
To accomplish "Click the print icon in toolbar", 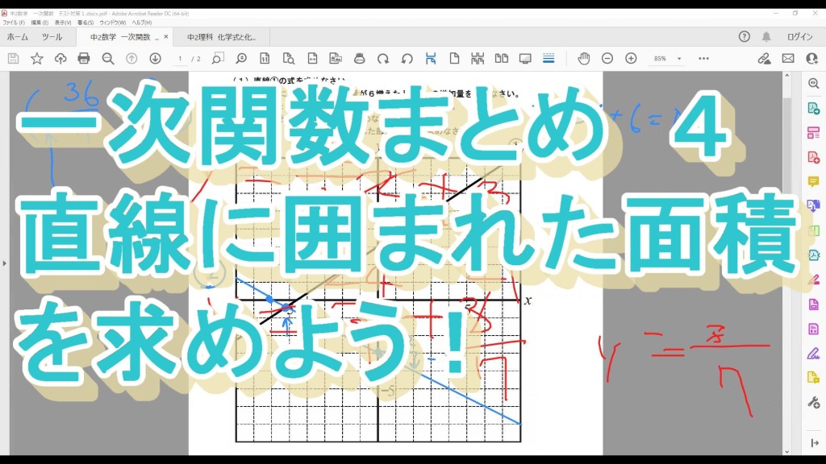I will [x=84, y=59].
